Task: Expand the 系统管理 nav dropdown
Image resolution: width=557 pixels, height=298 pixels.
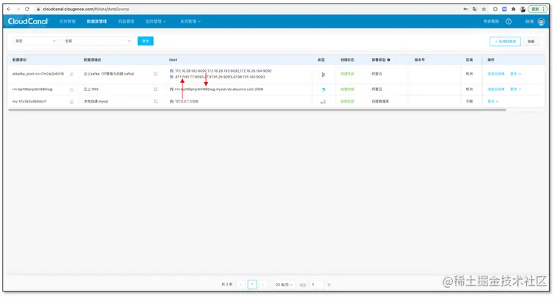Action: pos(191,21)
